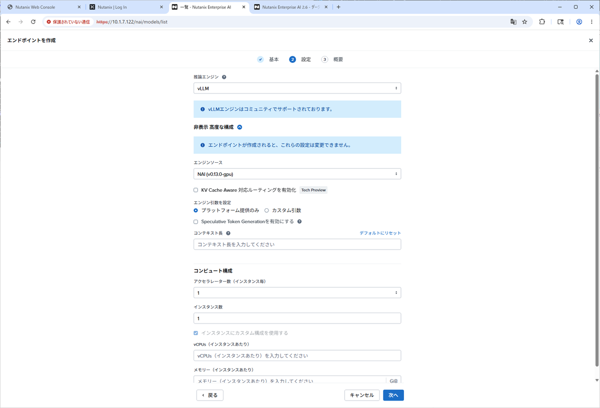Viewport: 600px width, 408px height.
Task: Click the コンテキスト長 input field
Action: click(297, 244)
